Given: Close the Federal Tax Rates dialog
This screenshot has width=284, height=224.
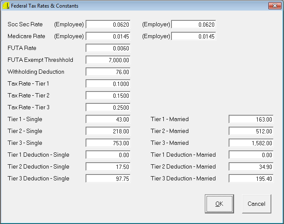Looking at the screenshot, I should 275,6.
